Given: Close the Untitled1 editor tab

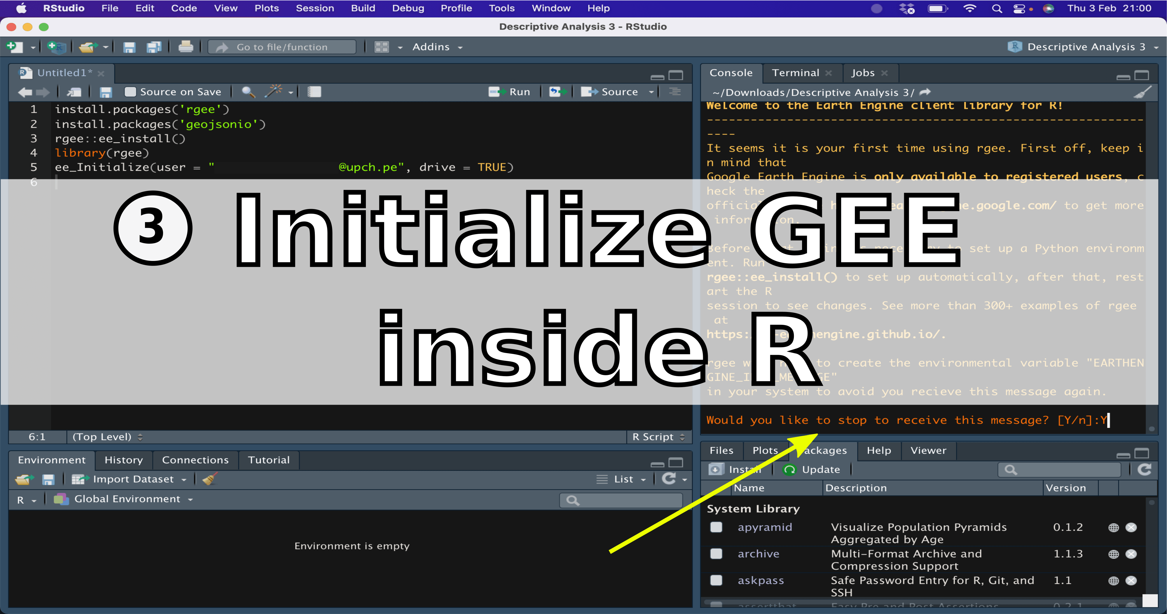Looking at the screenshot, I should pyautogui.click(x=101, y=73).
